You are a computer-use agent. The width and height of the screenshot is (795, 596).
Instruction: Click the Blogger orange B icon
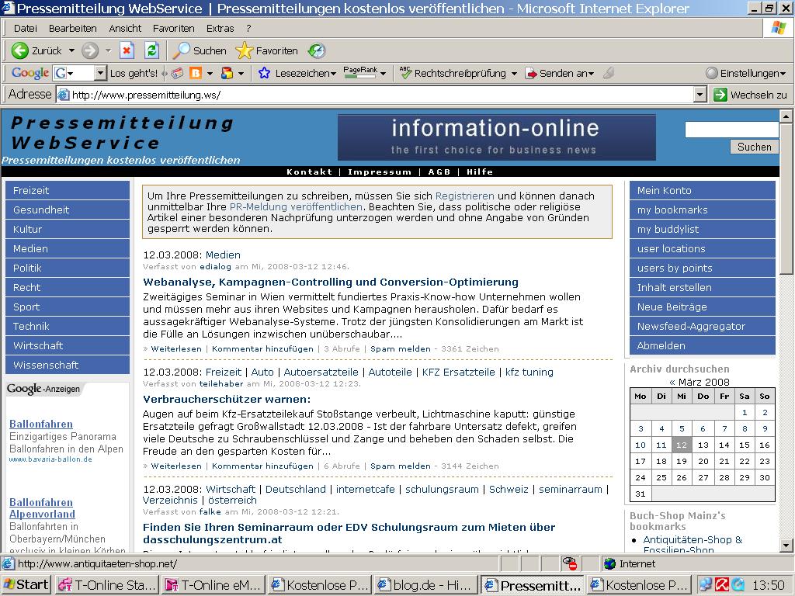point(195,74)
